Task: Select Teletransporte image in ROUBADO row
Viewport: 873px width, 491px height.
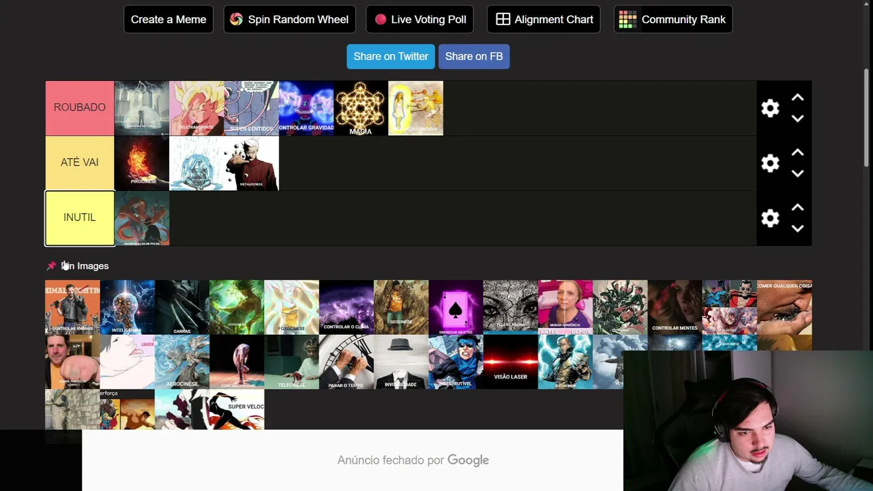Action: [196, 108]
